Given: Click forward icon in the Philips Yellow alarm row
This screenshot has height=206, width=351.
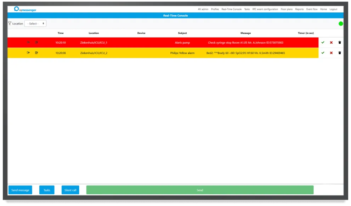Looking at the screenshot, I should point(28,53).
